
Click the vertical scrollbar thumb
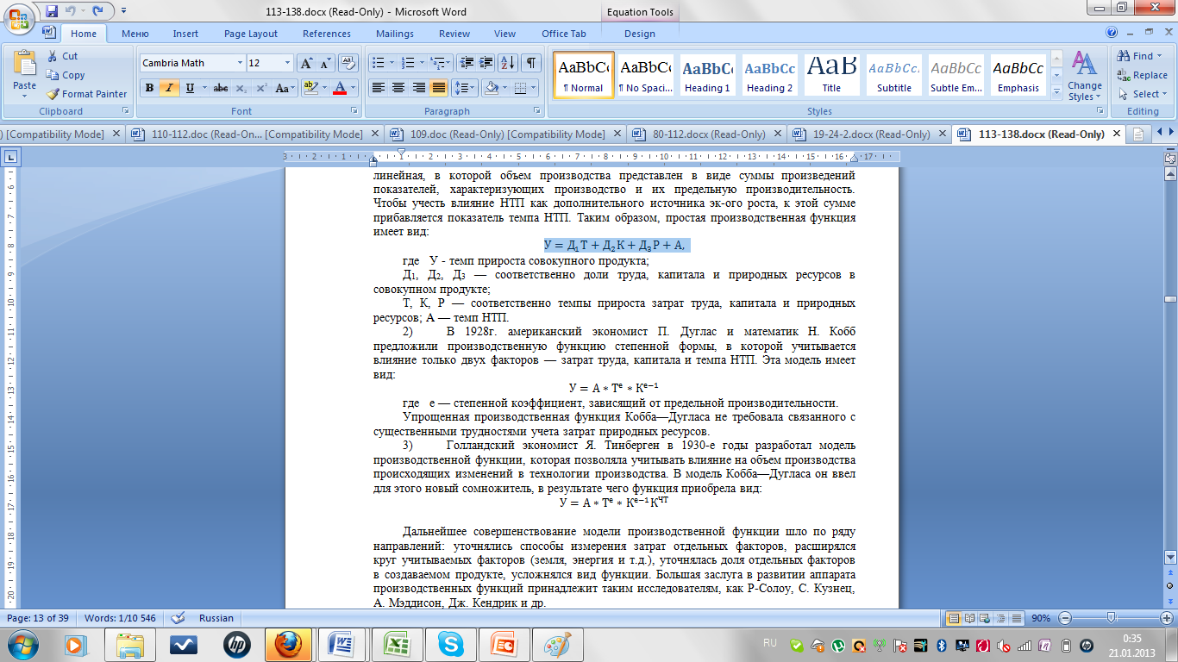1170,299
